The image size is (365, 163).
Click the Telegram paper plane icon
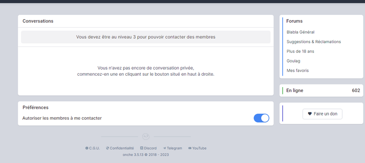tap(164, 148)
